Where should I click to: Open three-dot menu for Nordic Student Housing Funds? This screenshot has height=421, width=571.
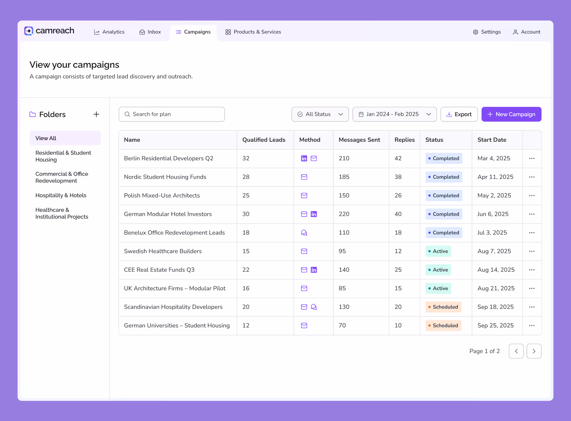click(x=532, y=177)
